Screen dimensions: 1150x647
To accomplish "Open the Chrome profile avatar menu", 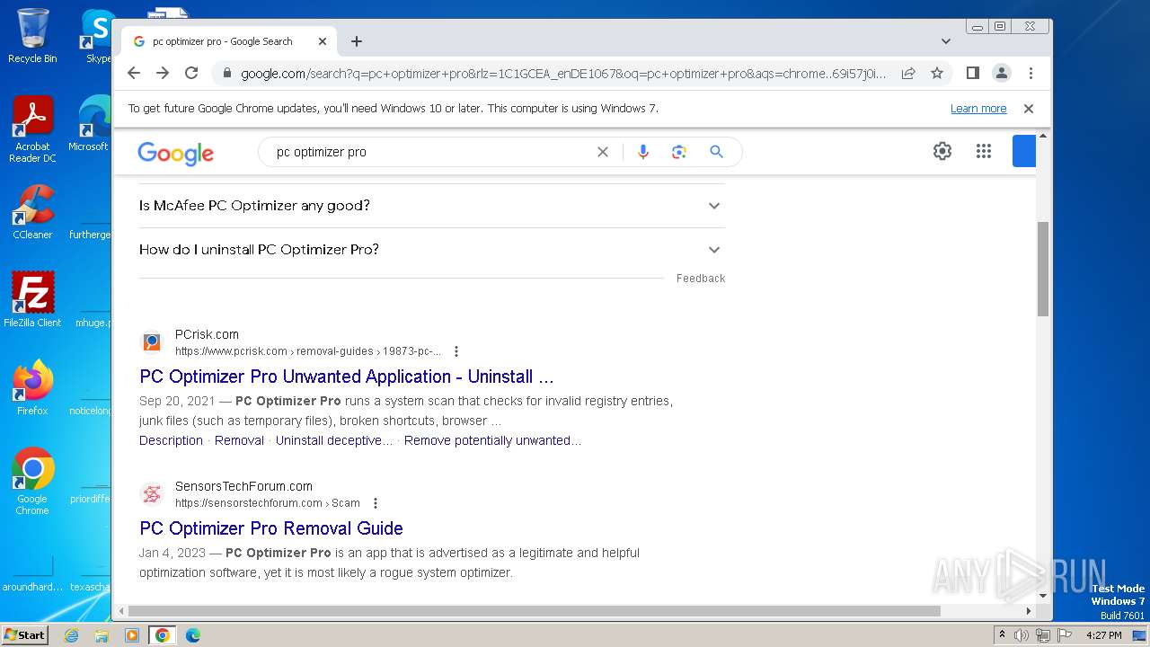I will pos(1002,73).
